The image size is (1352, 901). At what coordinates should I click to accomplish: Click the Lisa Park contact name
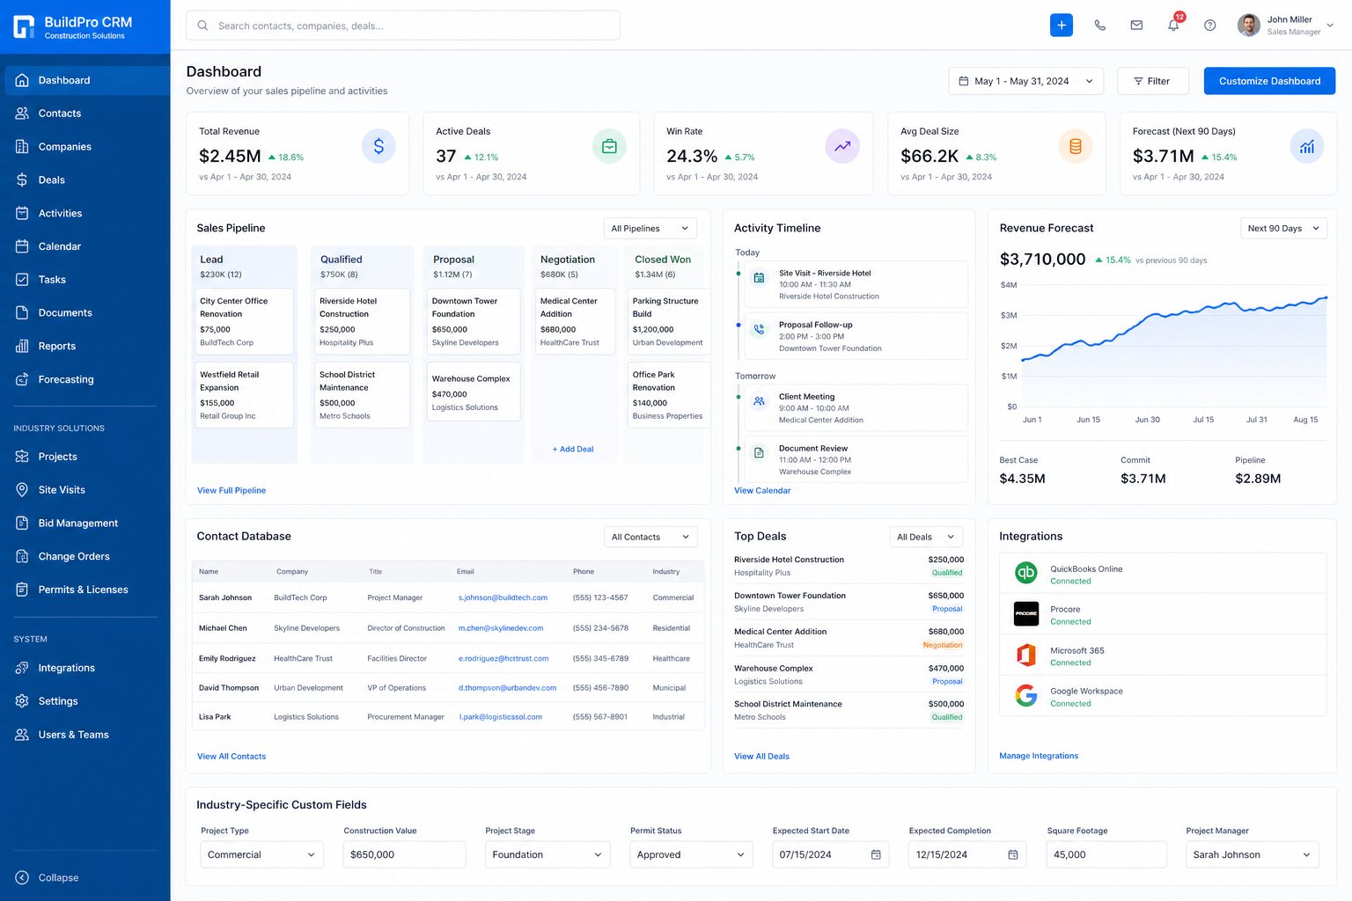click(215, 717)
